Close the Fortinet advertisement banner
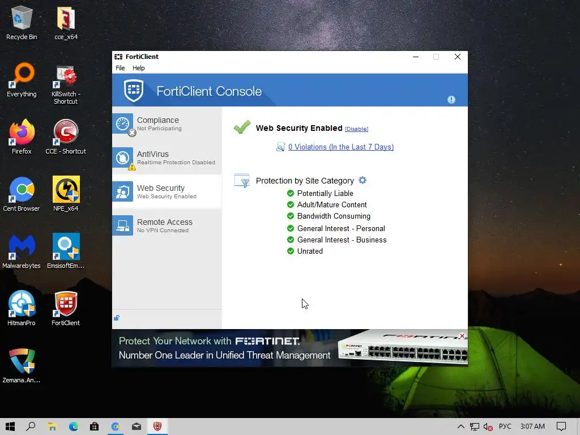 (462, 336)
